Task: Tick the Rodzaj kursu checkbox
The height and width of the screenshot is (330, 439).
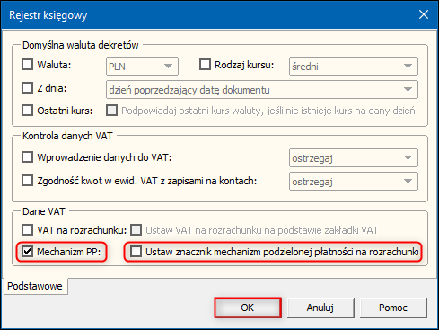Action: coord(205,65)
